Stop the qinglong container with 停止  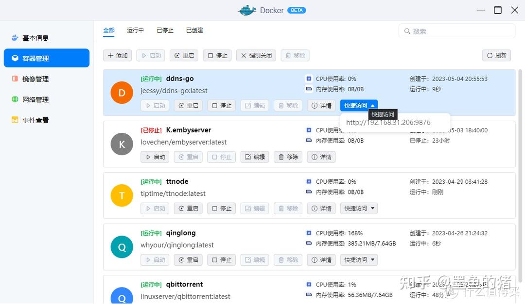tap(221, 259)
